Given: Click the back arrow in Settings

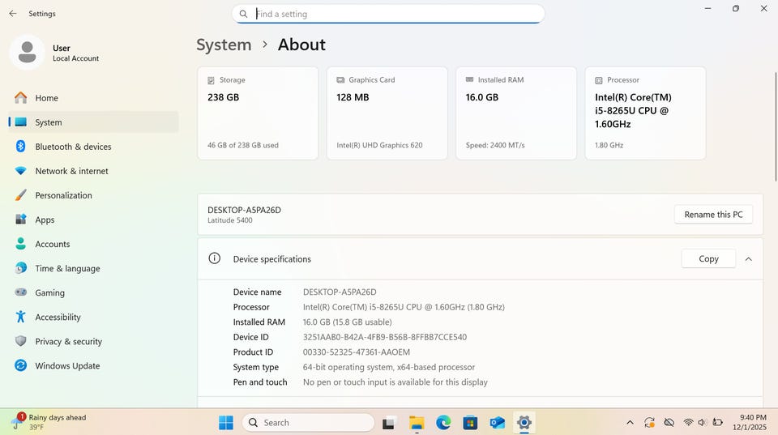Looking at the screenshot, I should [12, 14].
